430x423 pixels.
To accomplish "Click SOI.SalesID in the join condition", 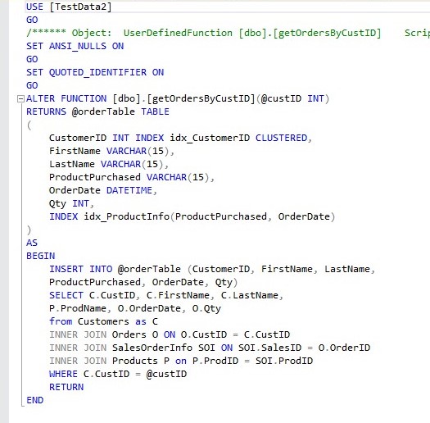I will pyautogui.click(x=269, y=348).
